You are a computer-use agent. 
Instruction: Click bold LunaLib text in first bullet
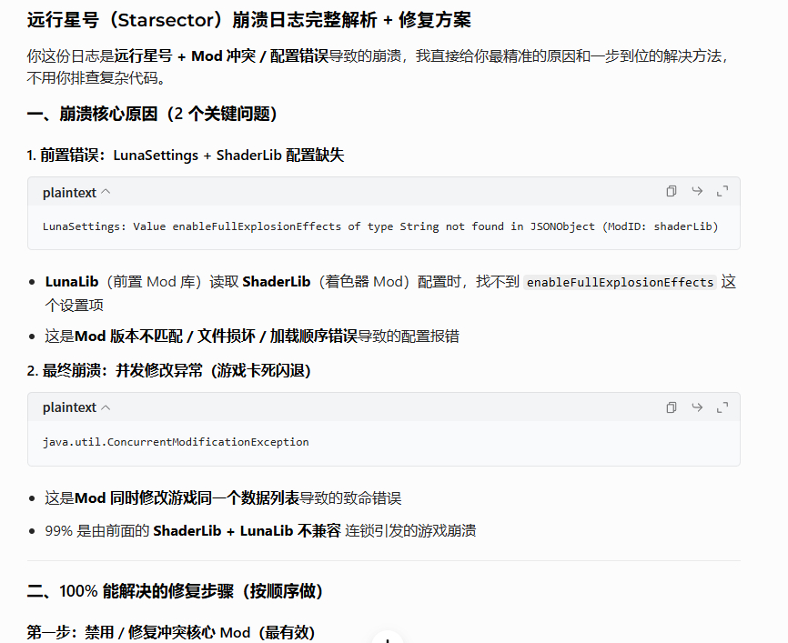[72, 282]
